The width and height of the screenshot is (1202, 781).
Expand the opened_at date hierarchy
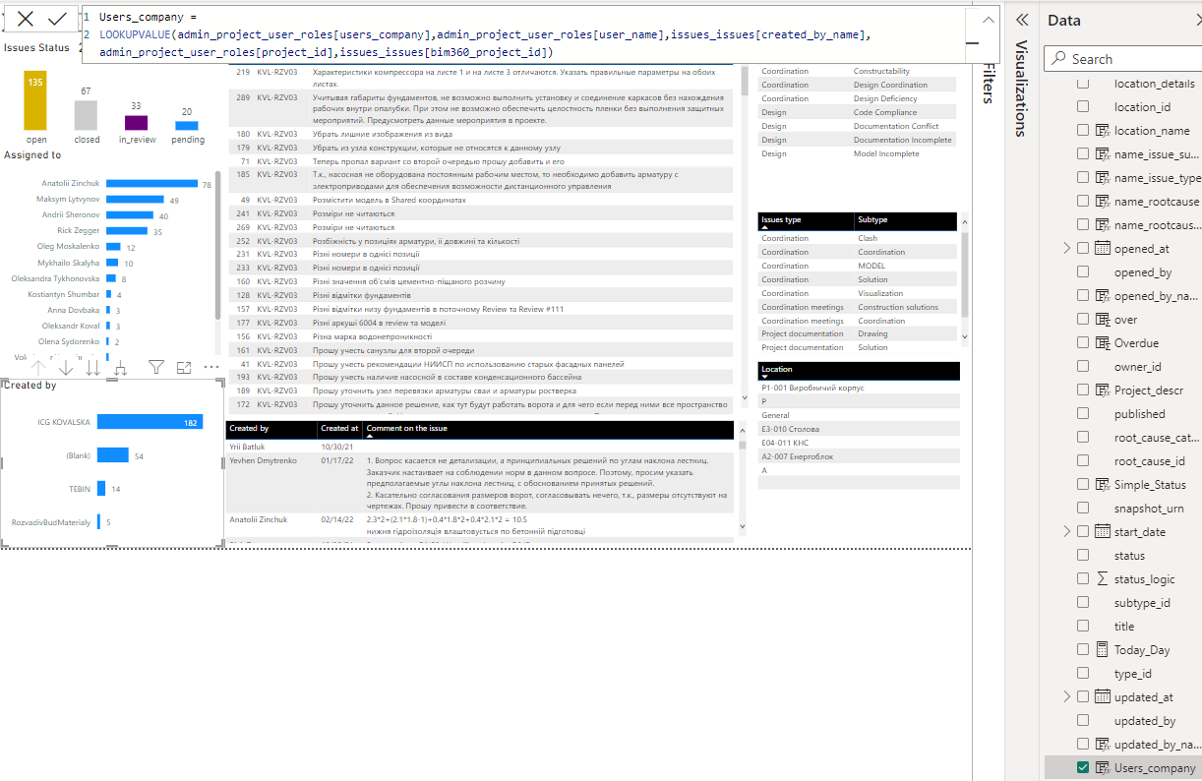pyautogui.click(x=1066, y=249)
